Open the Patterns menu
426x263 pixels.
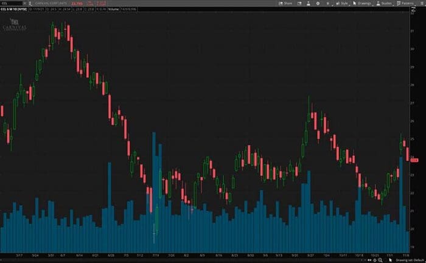click(405, 3)
